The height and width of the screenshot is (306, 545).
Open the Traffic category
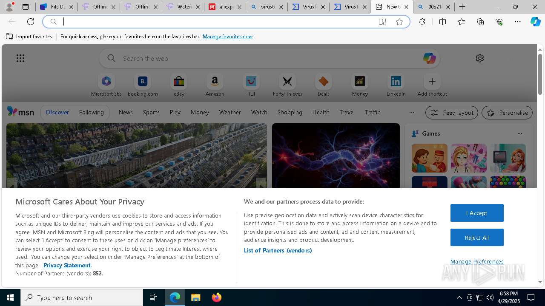click(372, 112)
